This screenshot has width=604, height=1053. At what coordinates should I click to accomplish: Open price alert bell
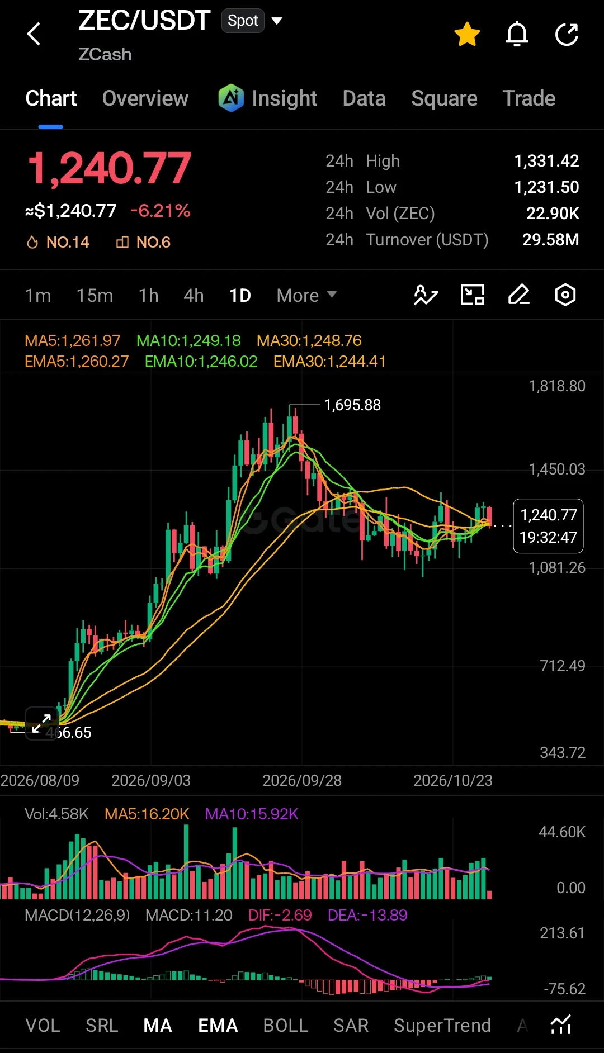(x=517, y=35)
